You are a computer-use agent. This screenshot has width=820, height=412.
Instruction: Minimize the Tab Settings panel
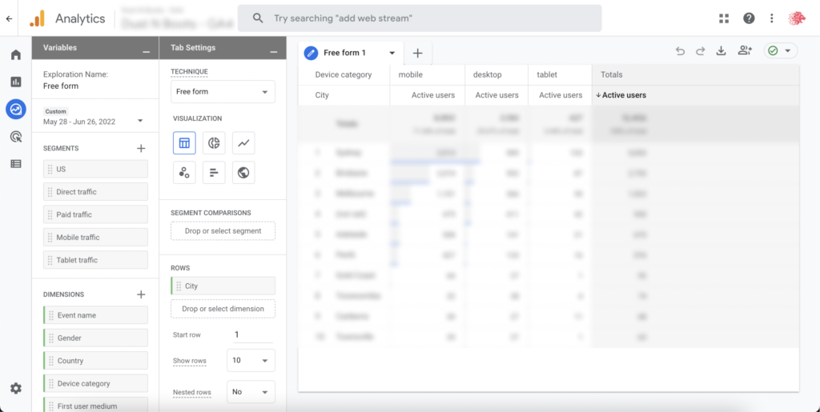click(273, 49)
